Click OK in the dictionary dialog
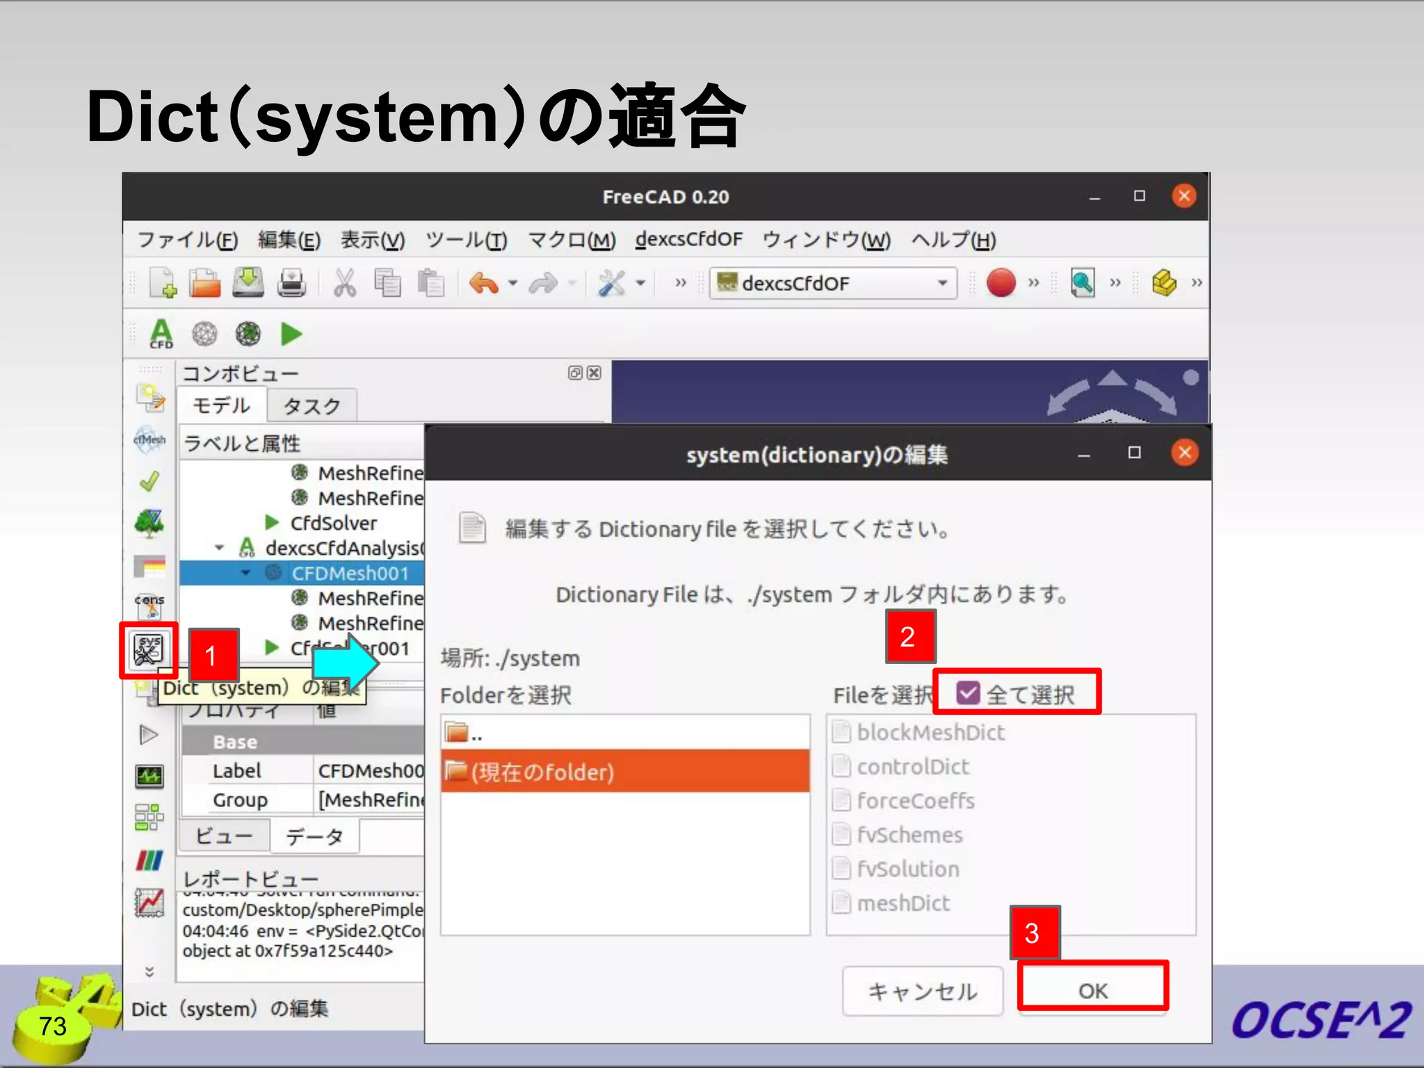This screenshot has width=1424, height=1068. pyautogui.click(x=1092, y=990)
